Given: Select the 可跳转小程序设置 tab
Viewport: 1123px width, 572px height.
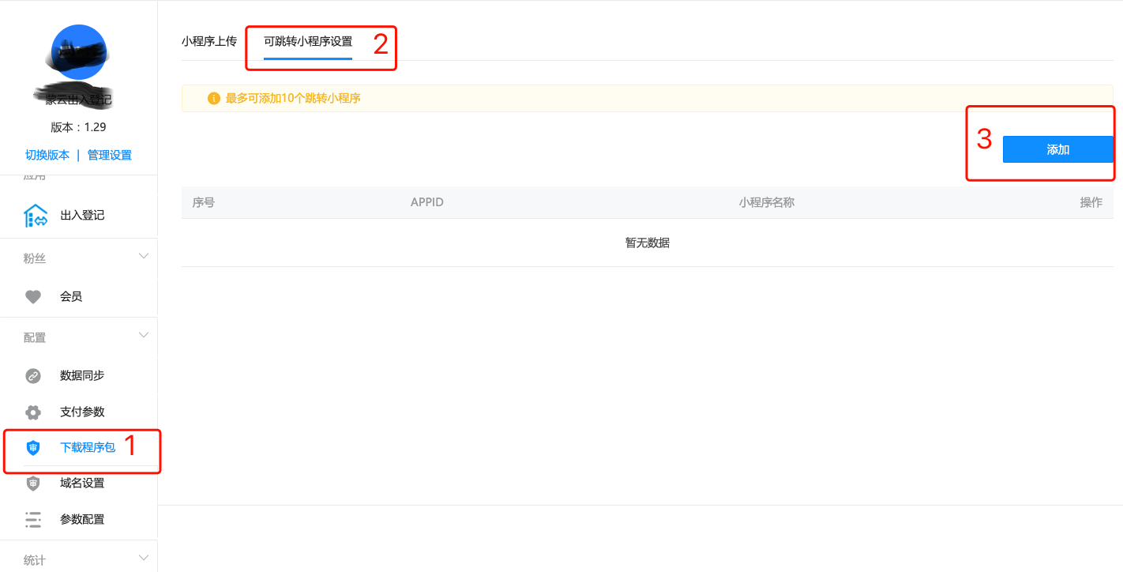Looking at the screenshot, I should 308,41.
